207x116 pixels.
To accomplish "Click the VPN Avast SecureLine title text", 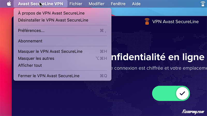I will tap(175, 22).
